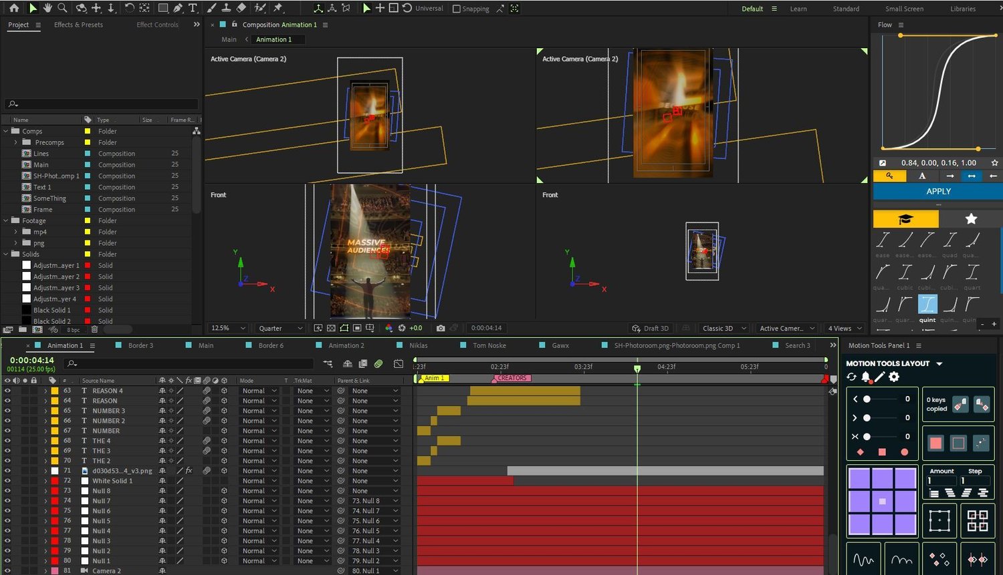Select the Zoom magnifier tool
This screenshot has height=575, width=1003.
62,8
